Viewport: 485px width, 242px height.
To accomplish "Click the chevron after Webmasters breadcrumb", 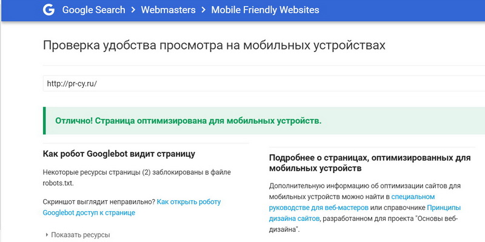I will point(204,10).
